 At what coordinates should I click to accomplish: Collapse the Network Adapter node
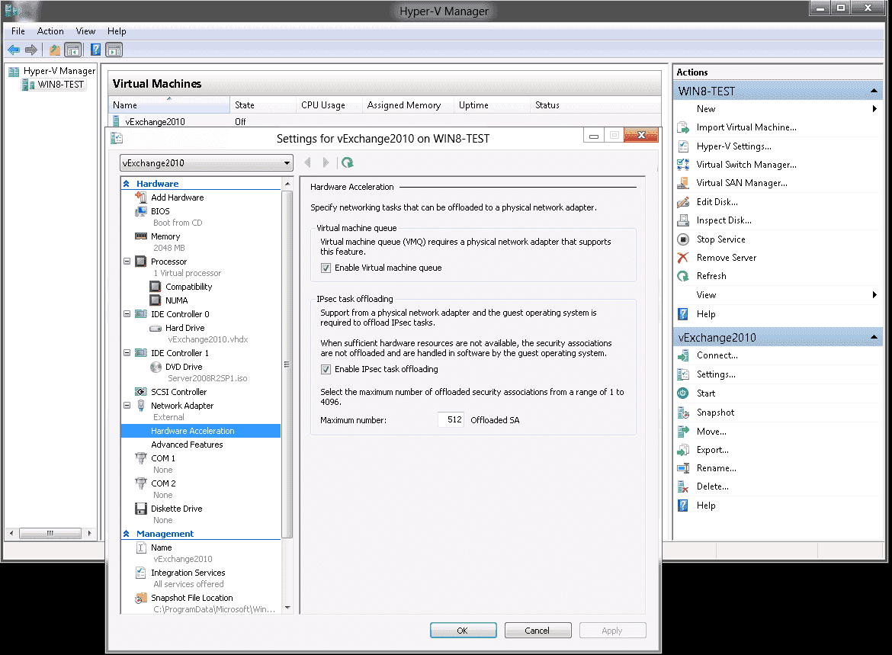[127, 406]
